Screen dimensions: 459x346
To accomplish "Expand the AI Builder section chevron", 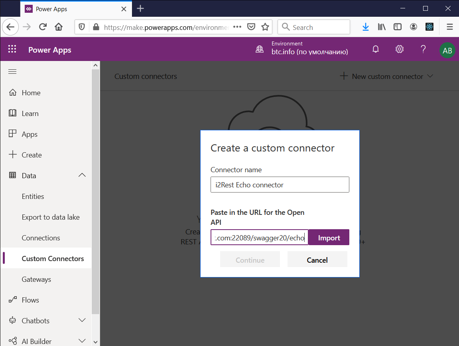I will pyautogui.click(x=82, y=341).
